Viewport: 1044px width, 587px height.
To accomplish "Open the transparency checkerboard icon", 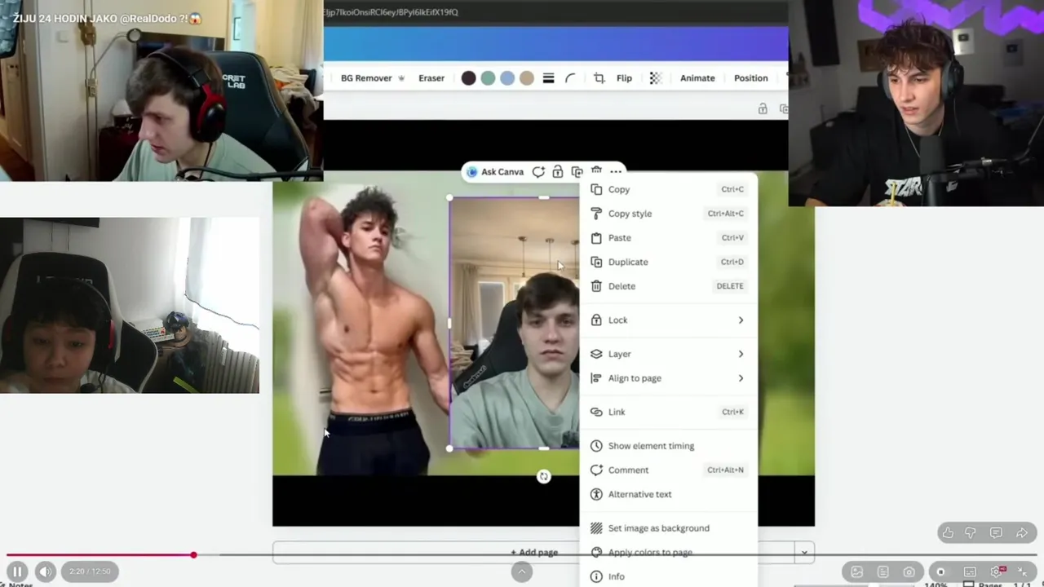I will (655, 78).
